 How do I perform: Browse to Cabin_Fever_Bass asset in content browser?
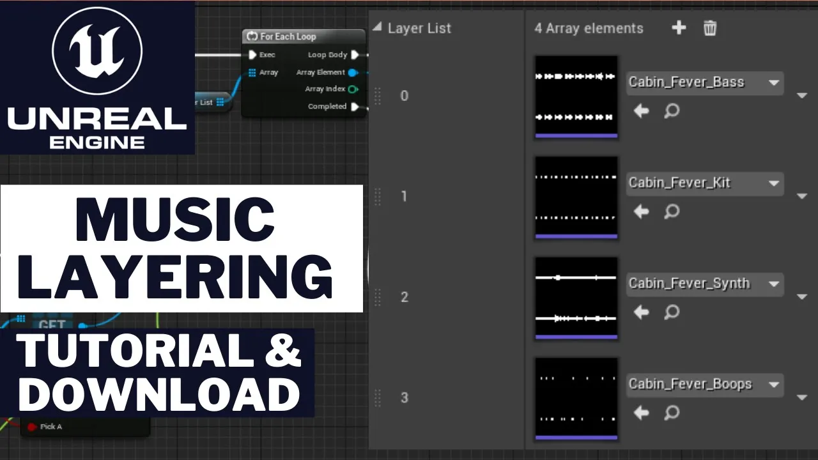tap(671, 111)
